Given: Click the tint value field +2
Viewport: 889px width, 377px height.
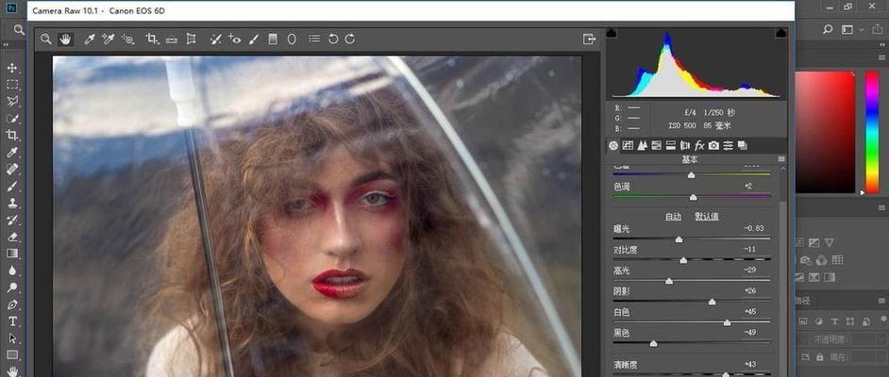Looking at the screenshot, I should point(748,186).
